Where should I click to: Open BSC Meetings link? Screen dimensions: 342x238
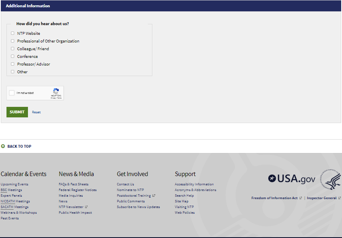pos(11,190)
